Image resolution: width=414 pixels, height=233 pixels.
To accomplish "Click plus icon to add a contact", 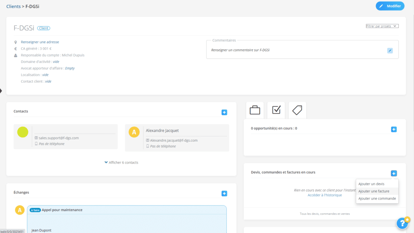I will (x=224, y=112).
